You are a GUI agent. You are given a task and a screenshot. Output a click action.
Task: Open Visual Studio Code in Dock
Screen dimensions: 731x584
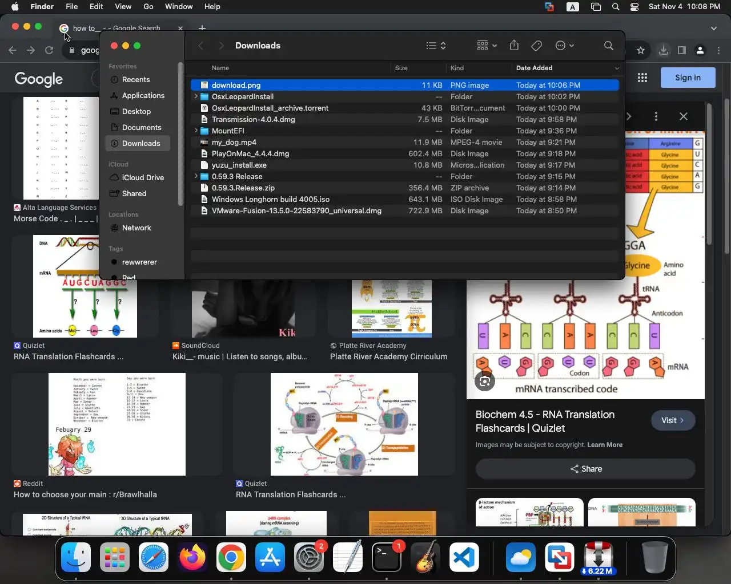[464, 557]
